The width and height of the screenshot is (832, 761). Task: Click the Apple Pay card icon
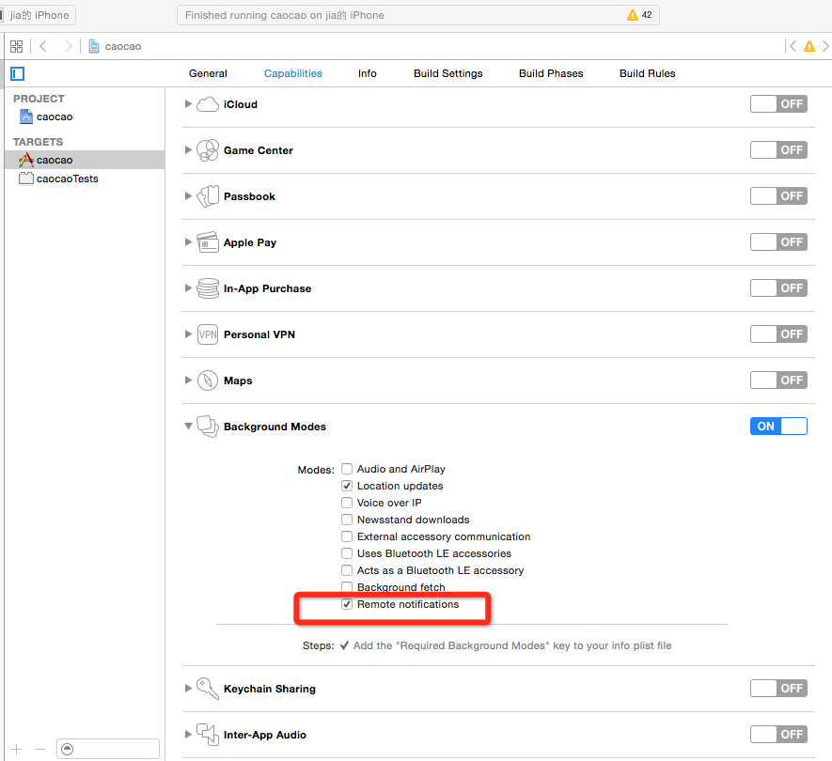[x=208, y=242]
